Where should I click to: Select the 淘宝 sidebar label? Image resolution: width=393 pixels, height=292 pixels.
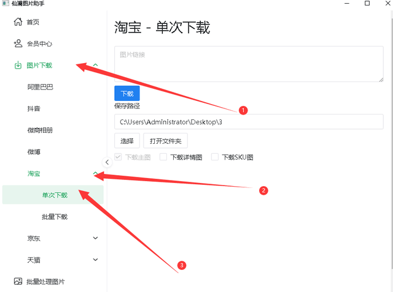tap(34, 174)
